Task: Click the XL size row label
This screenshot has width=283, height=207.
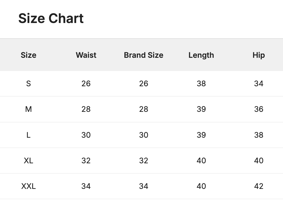Action: click(x=28, y=160)
